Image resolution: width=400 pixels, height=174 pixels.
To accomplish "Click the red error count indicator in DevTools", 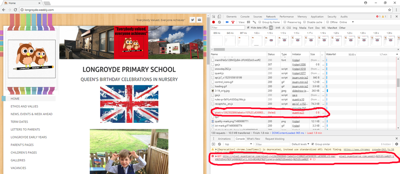I will click(x=378, y=16).
